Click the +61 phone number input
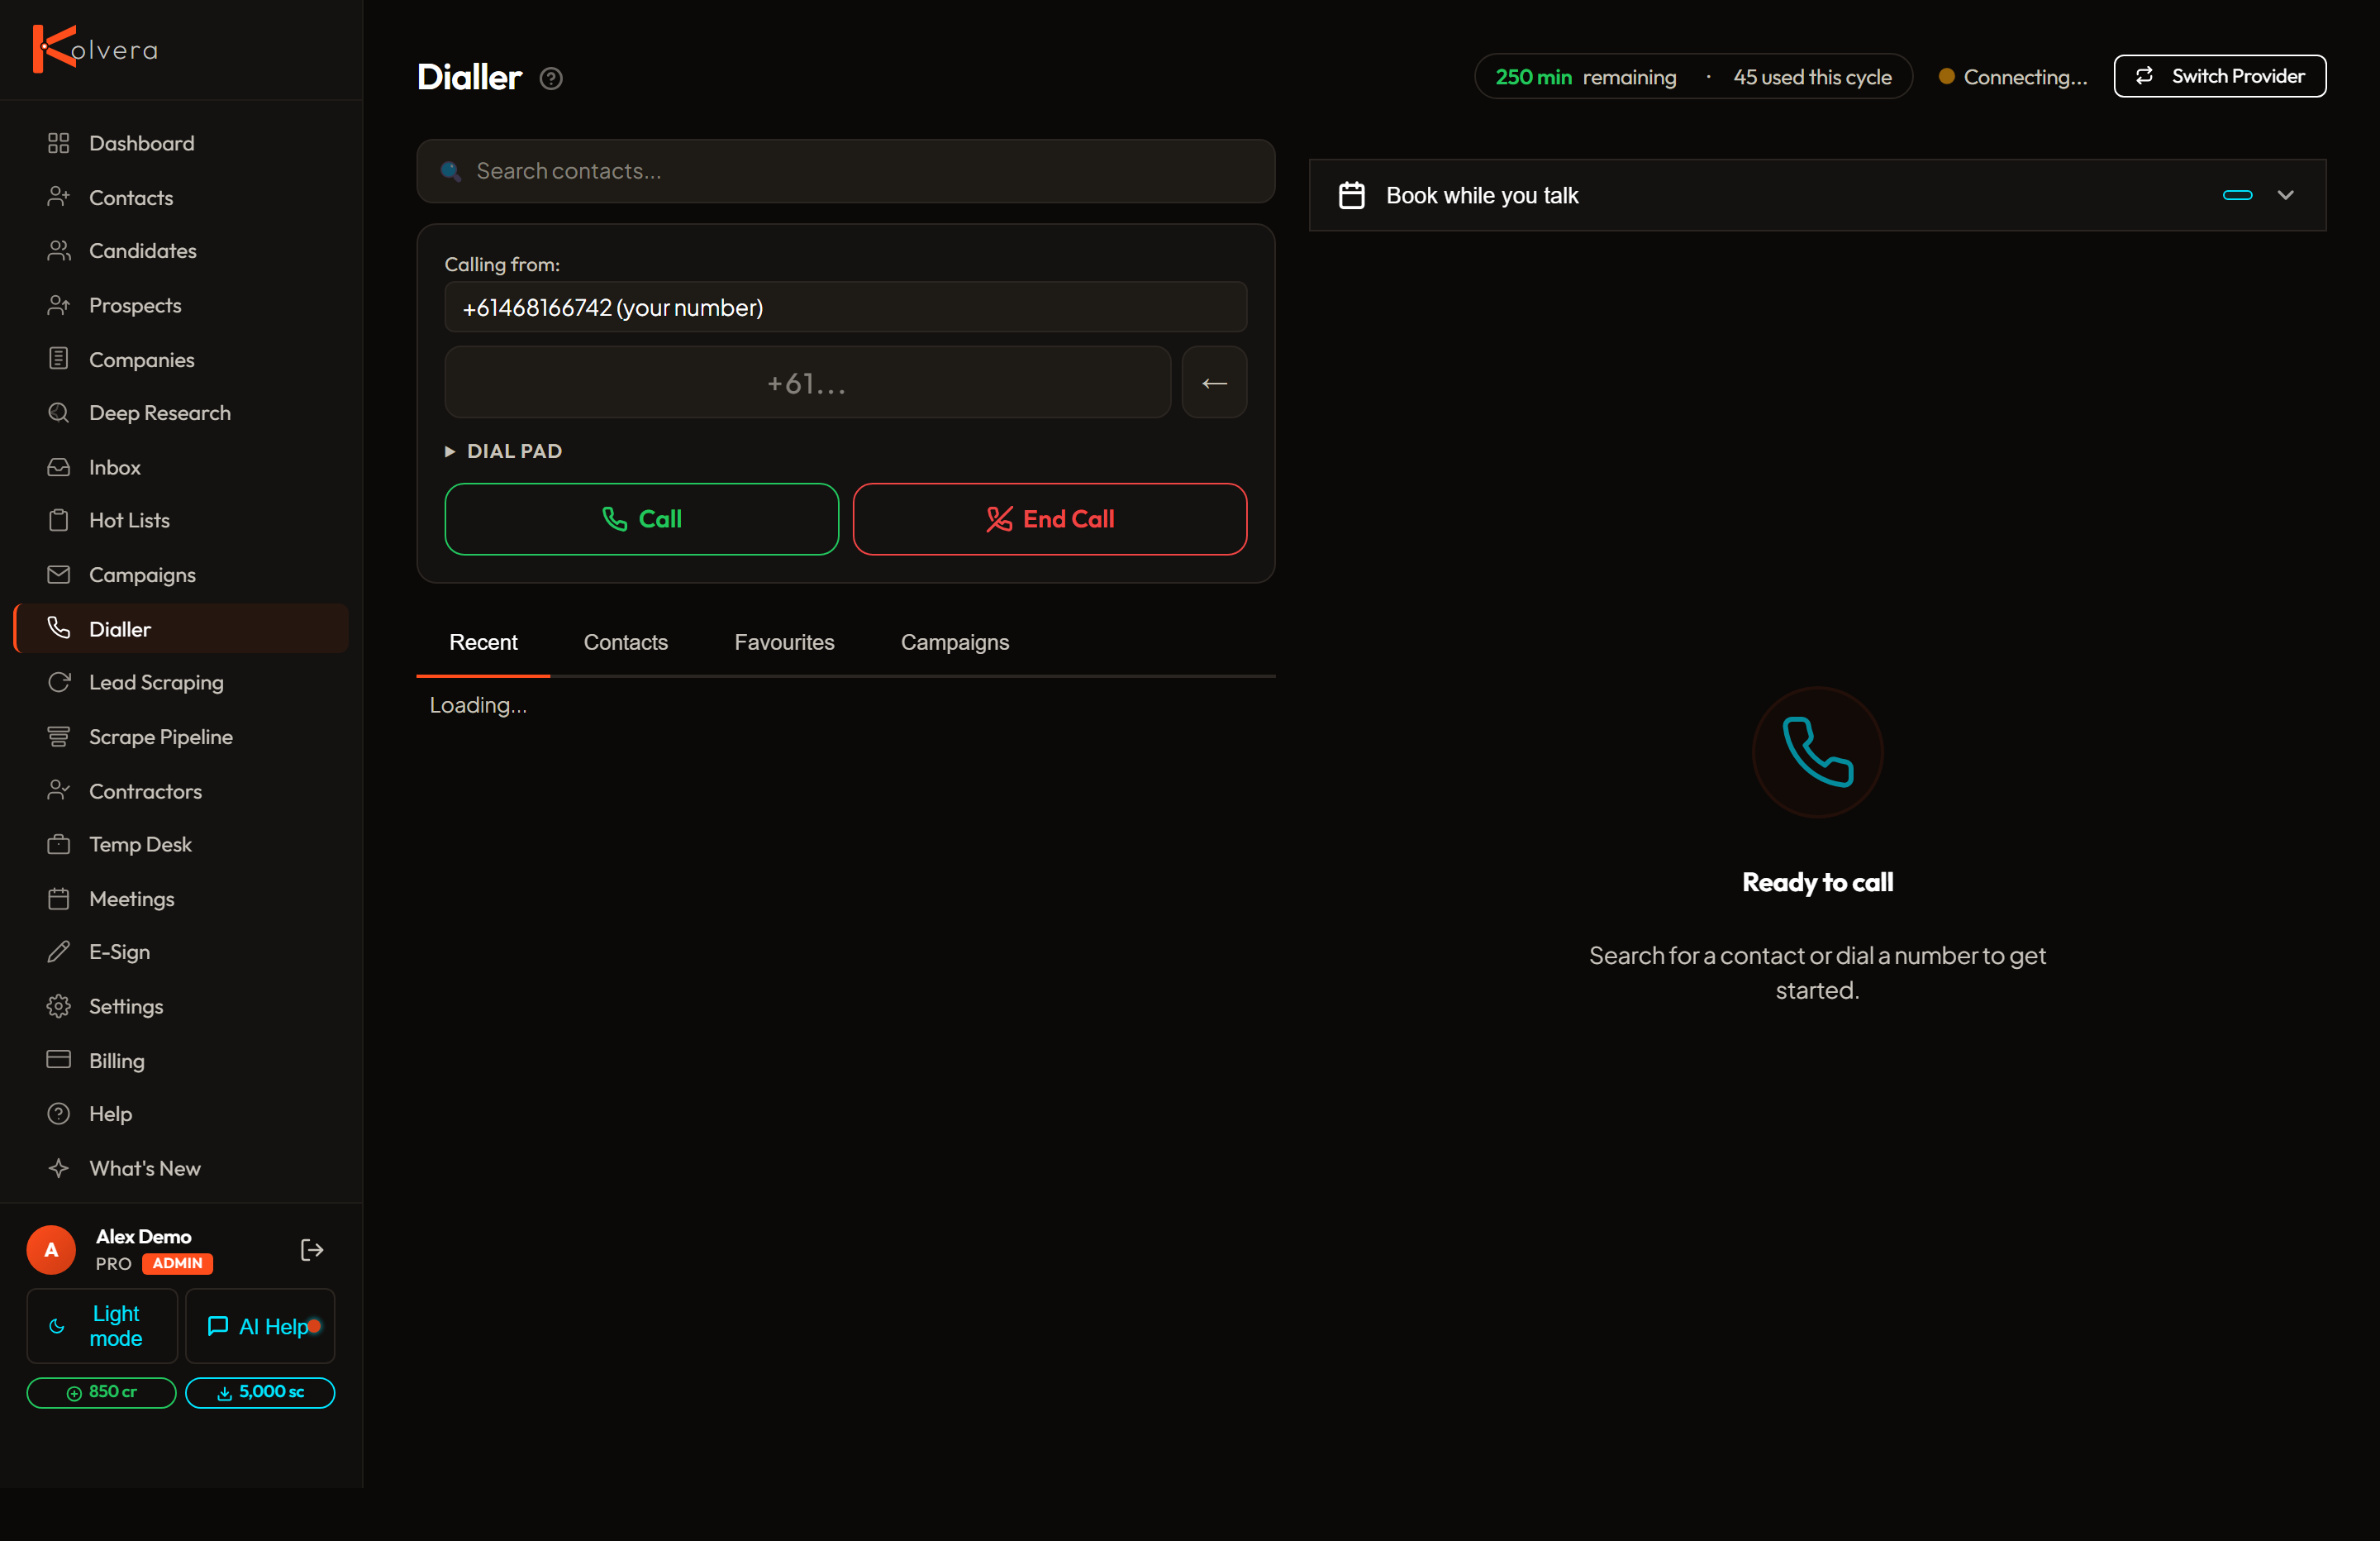 tap(808, 382)
